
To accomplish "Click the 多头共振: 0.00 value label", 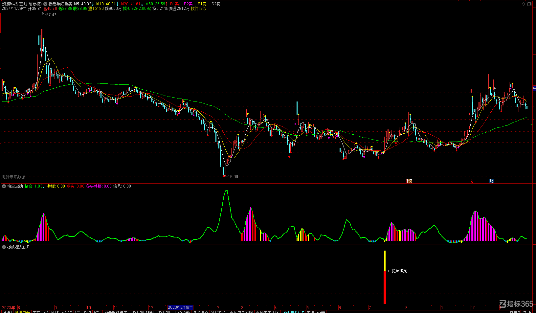I will (x=99, y=186).
